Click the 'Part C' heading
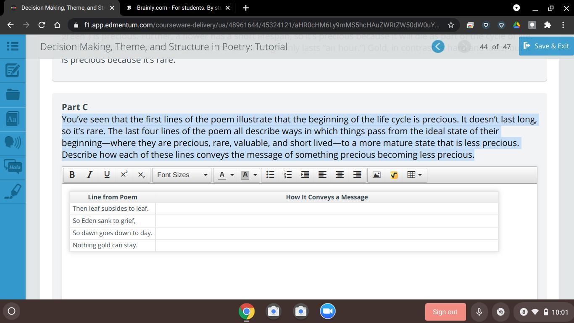The height and width of the screenshot is (323, 574). pos(75,107)
